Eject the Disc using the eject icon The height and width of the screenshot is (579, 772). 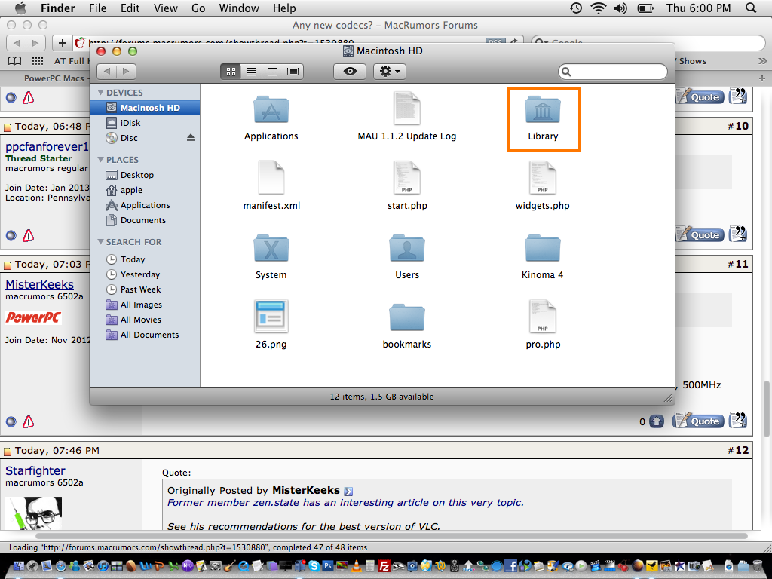(191, 138)
